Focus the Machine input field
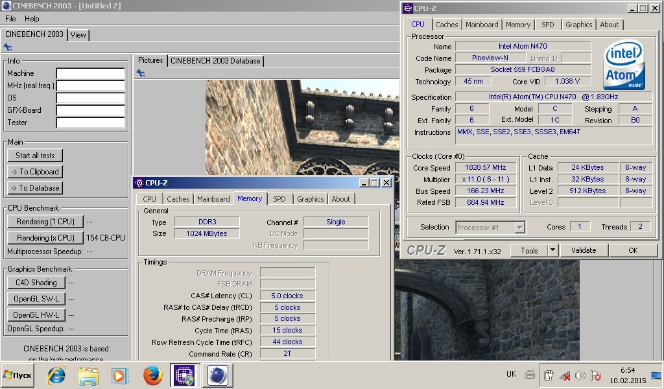This screenshot has width=664, height=389. click(90, 74)
